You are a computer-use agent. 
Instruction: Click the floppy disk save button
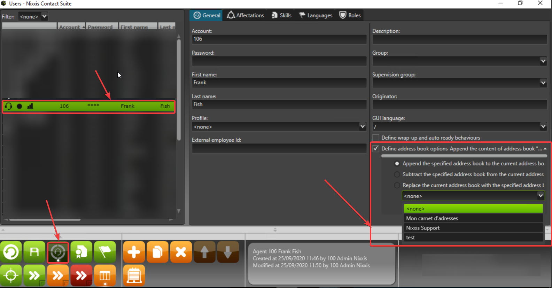34,252
